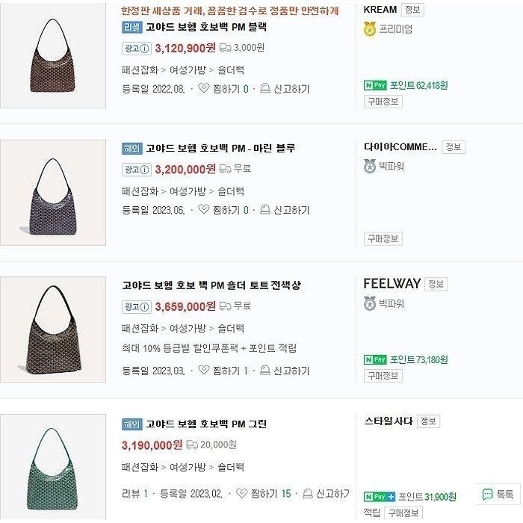Expand 구매정보 for the 다이아COMME seller
This screenshot has height=523, width=523.
coord(383,238)
